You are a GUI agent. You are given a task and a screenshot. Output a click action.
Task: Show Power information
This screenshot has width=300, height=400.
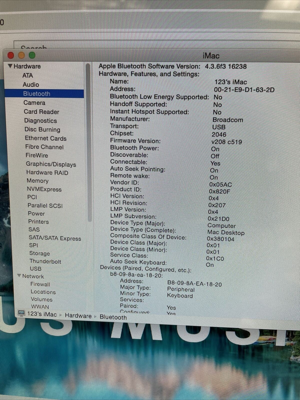click(x=36, y=213)
